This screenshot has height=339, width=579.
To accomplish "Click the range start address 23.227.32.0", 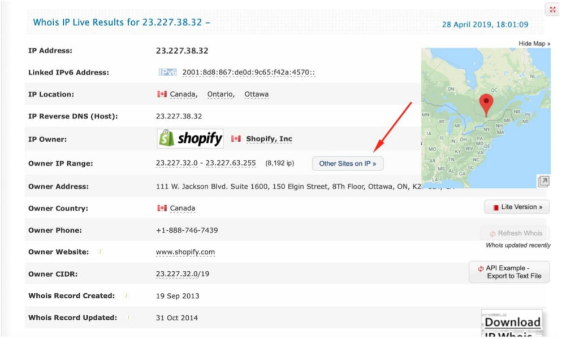I will tap(177, 163).
